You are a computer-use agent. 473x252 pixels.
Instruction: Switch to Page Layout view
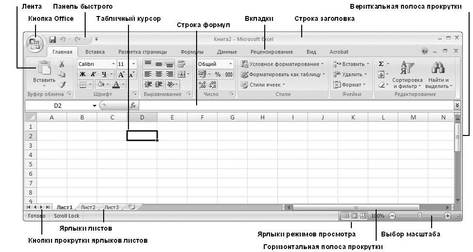click(354, 216)
